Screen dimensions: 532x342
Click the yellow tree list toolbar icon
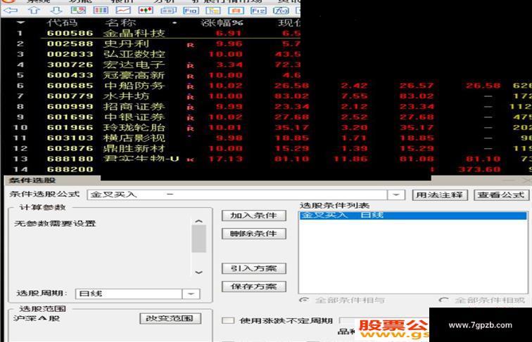(213, 11)
